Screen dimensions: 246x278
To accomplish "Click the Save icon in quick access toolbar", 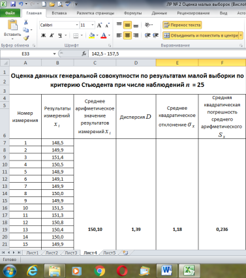I will [x=13, y=4].
